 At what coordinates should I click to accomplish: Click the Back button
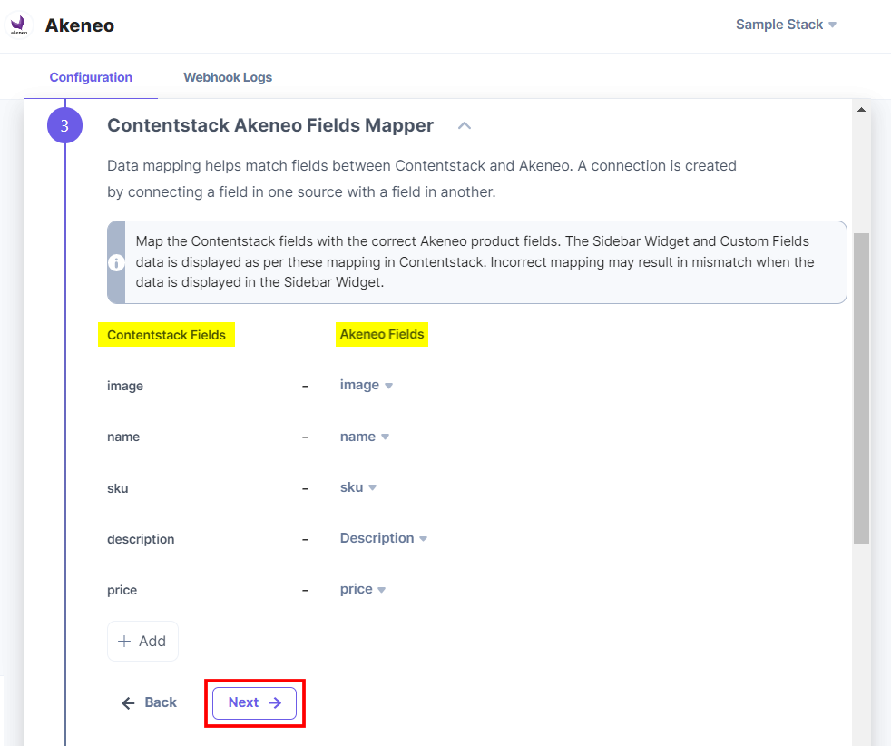coord(148,702)
